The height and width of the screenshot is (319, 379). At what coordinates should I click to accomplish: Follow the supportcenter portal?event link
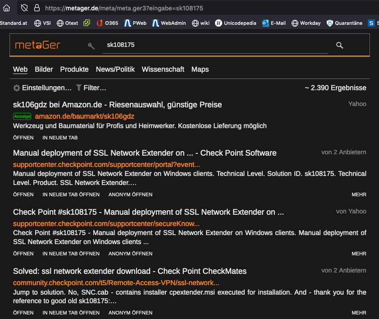pos(107,165)
